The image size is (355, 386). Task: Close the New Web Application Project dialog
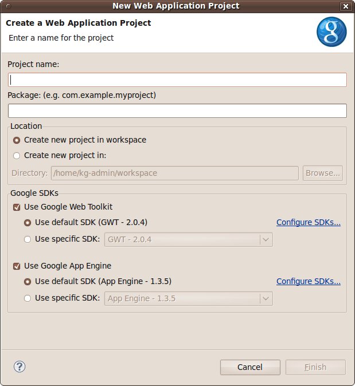click(345, 6)
